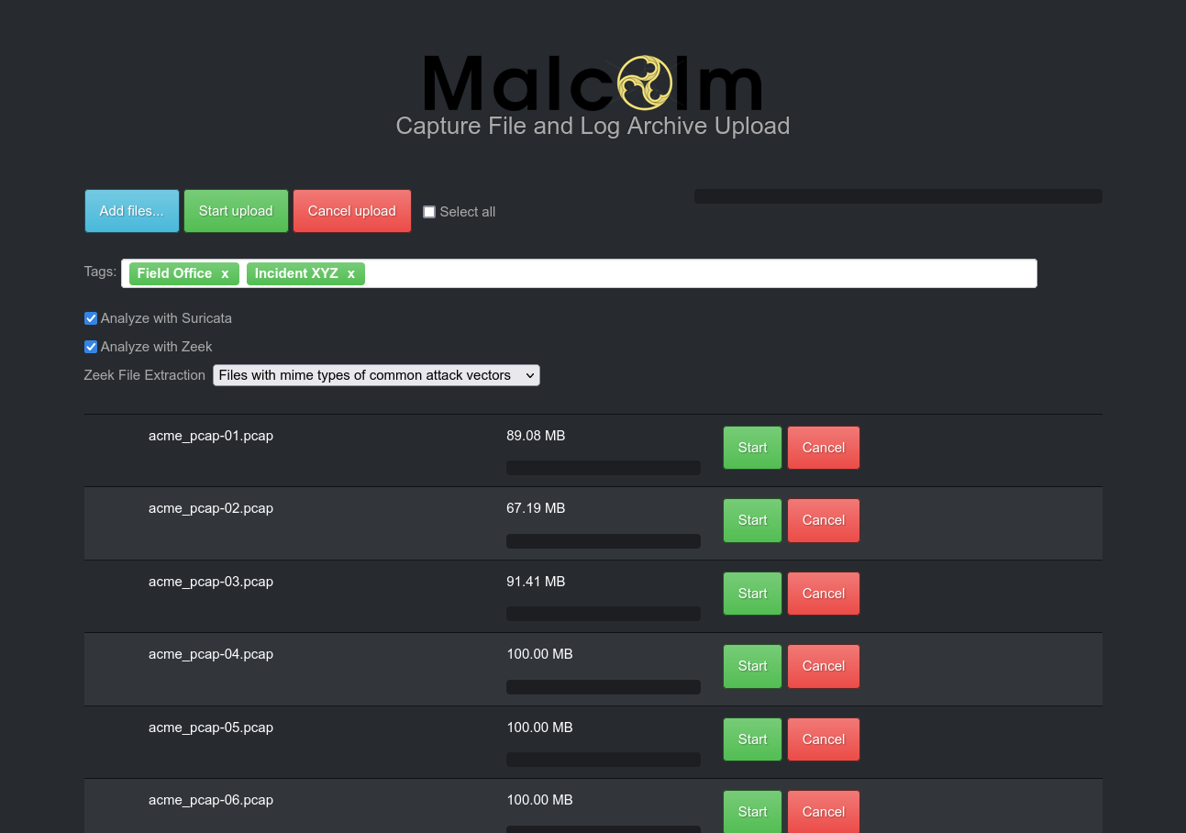
Task: Start upload of acme_pcap-04.pcap
Action: [x=752, y=666]
